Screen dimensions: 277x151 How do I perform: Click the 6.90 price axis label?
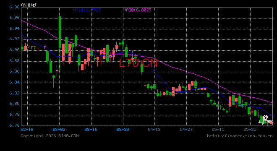pyautogui.click(x=15, y=50)
